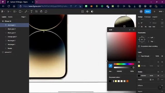
Task: Select the Pen tool
Action: pyautogui.click(x=26, y=12)
